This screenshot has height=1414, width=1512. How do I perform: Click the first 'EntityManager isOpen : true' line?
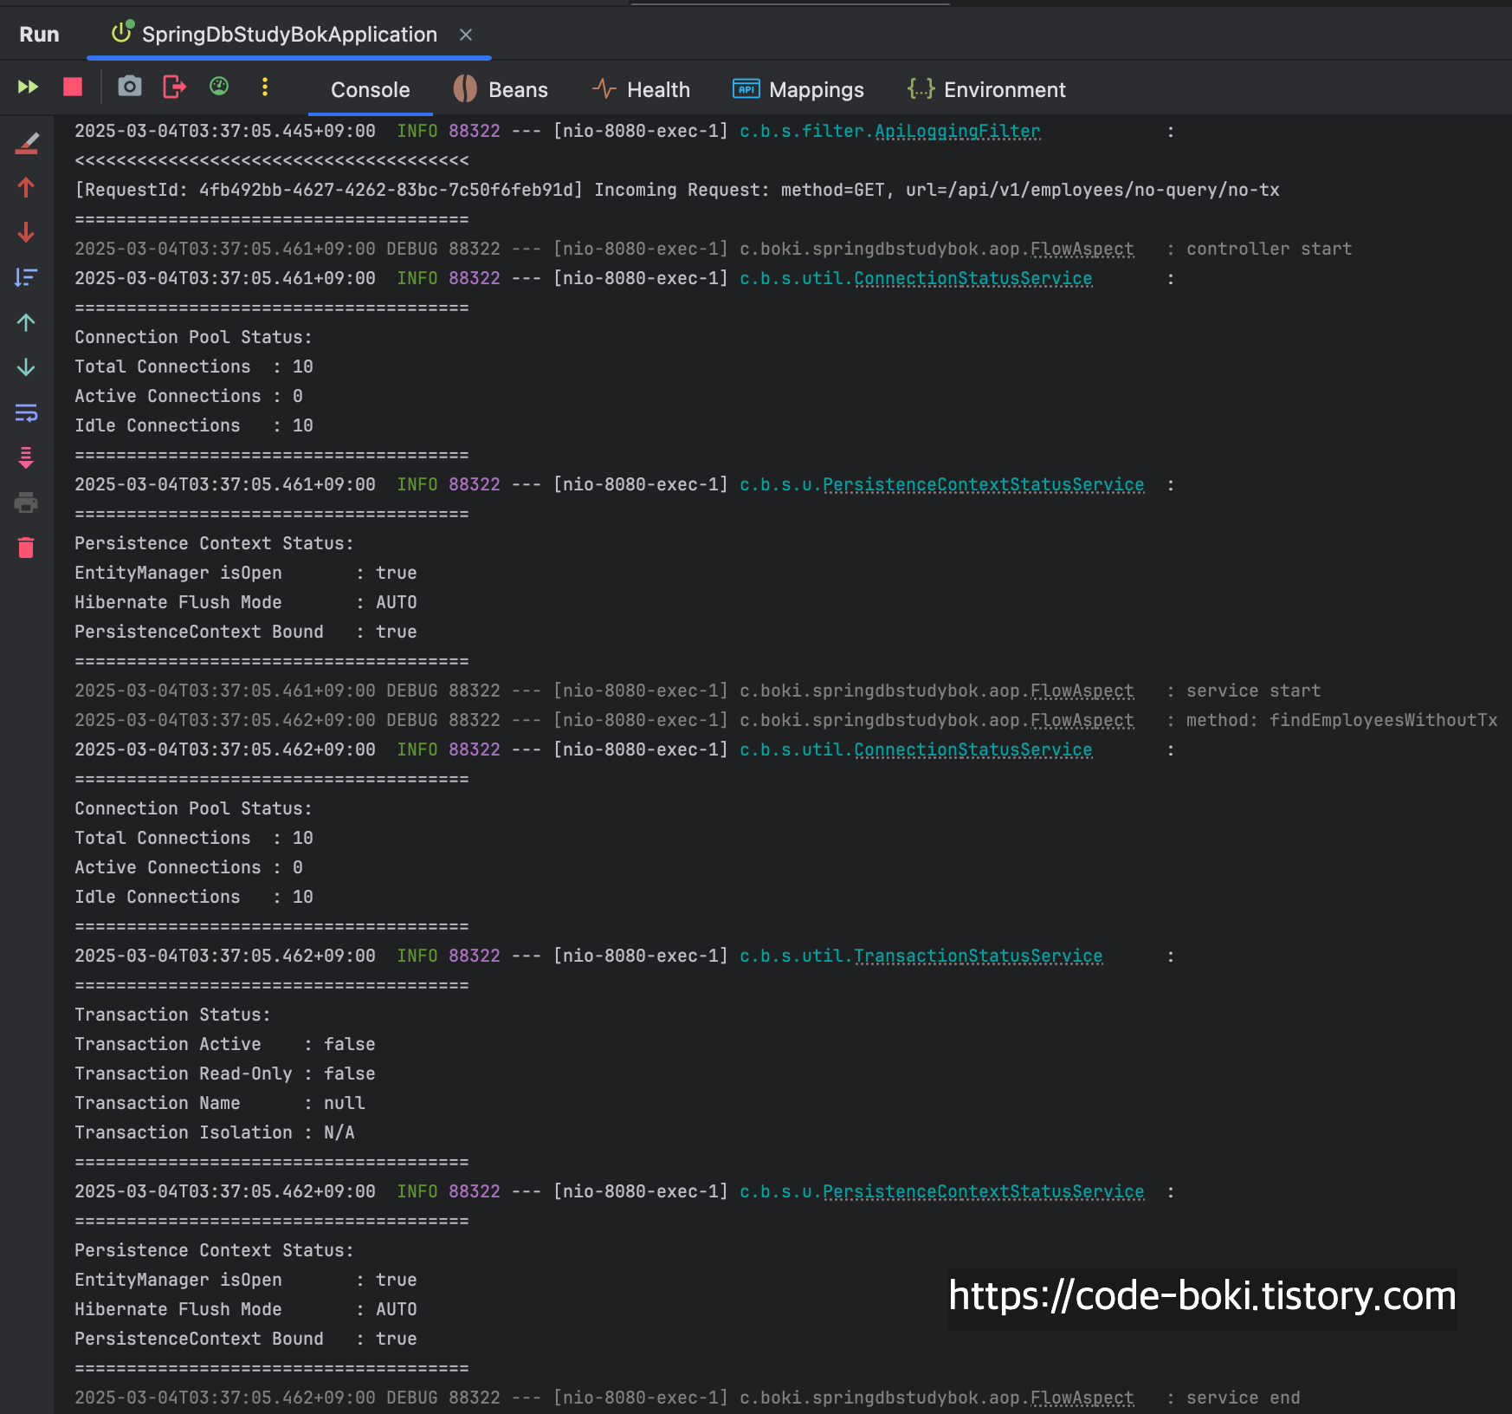click(246, 573)
